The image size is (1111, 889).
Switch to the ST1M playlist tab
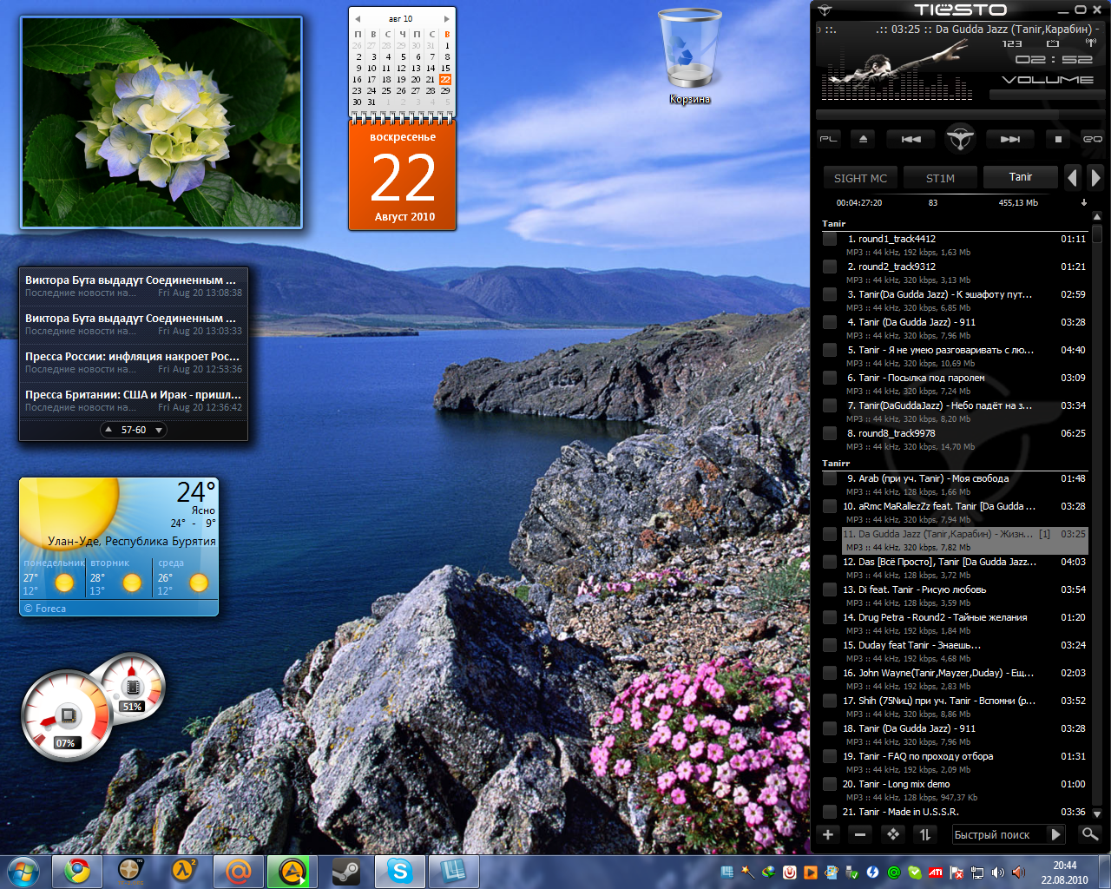(940, 178)
